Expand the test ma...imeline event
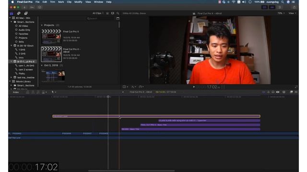The image size is (307, 172). coord(12,77)
